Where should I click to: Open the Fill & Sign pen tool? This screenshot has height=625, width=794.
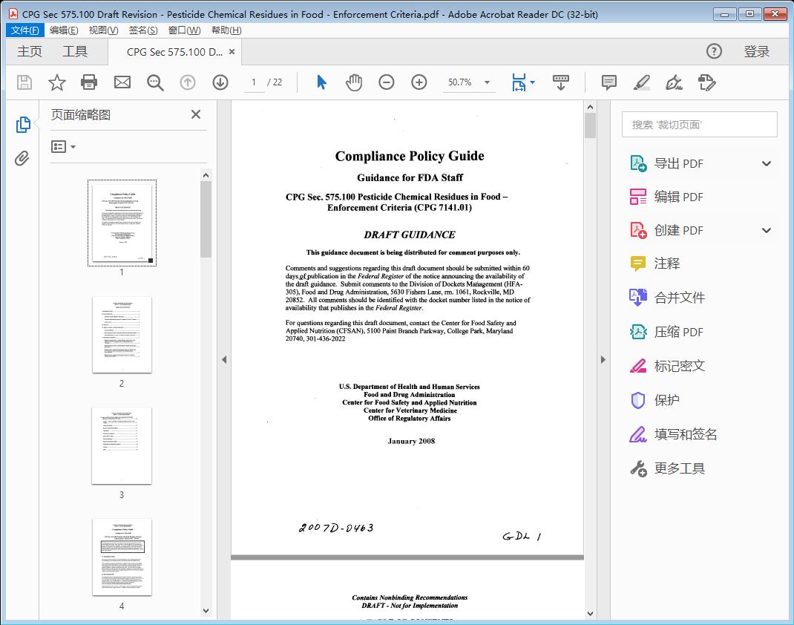(674, 82)
